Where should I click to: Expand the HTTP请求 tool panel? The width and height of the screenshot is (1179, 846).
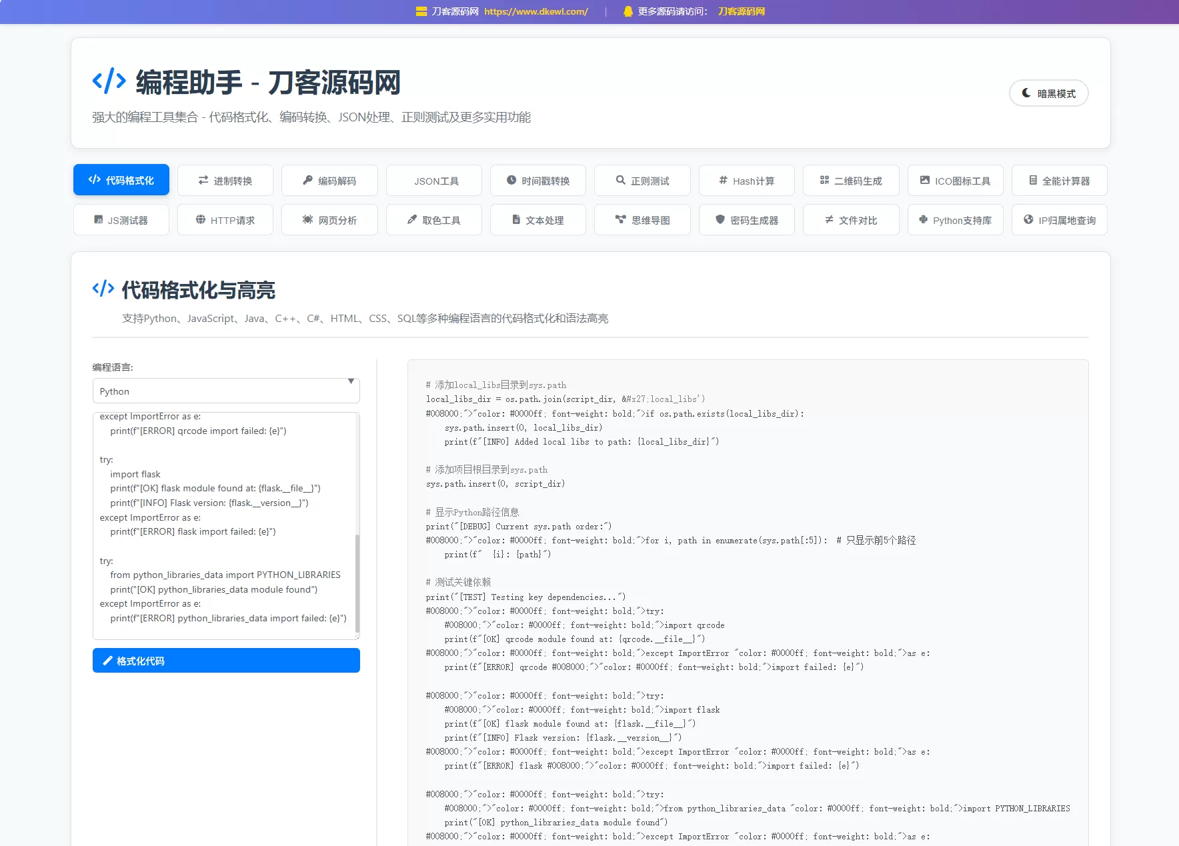pyautogui.click(x=225, y=220)
